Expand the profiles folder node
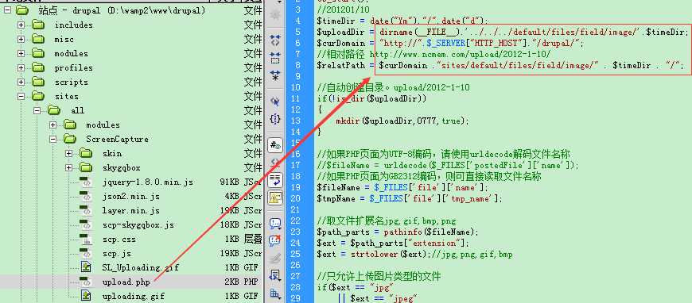 pos(21,68)
